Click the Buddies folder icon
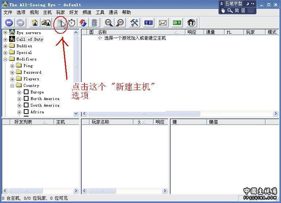The width and height of the screenshot is (281, 203). [x=12, y=45]
